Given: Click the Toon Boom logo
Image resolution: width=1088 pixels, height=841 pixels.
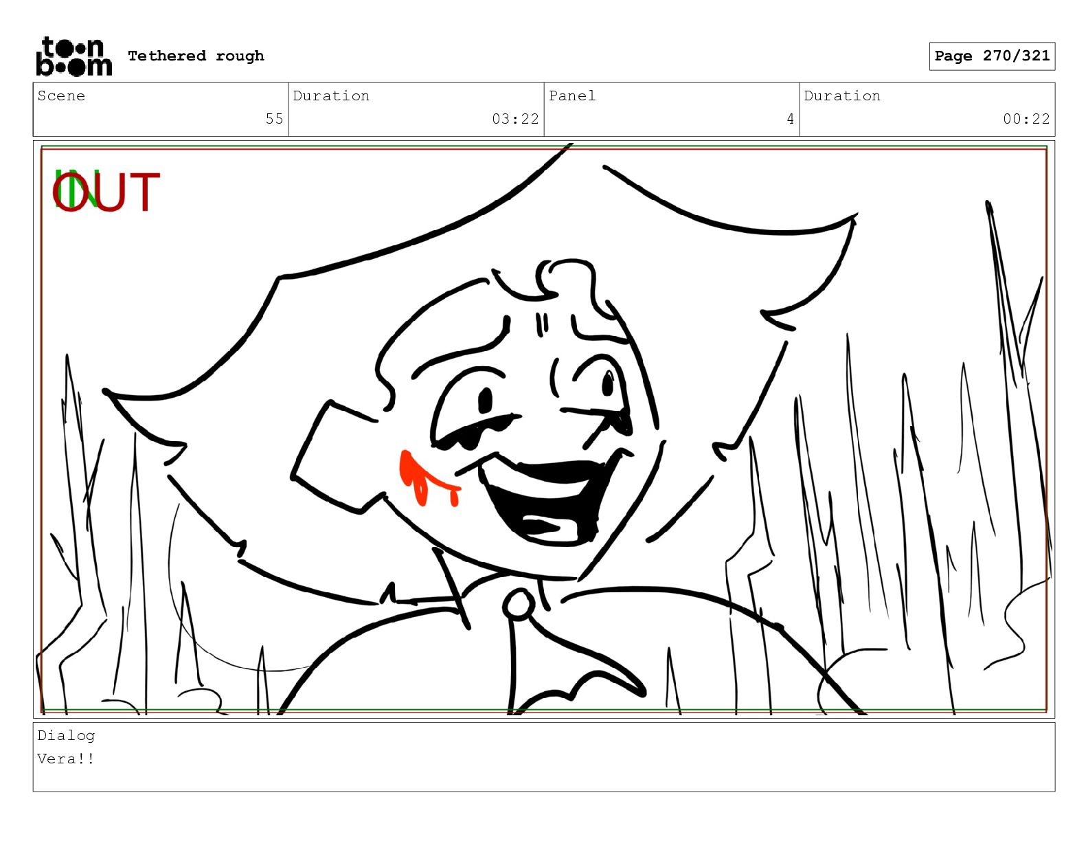Looking at the screenshot, I should [x=73, y=56].
